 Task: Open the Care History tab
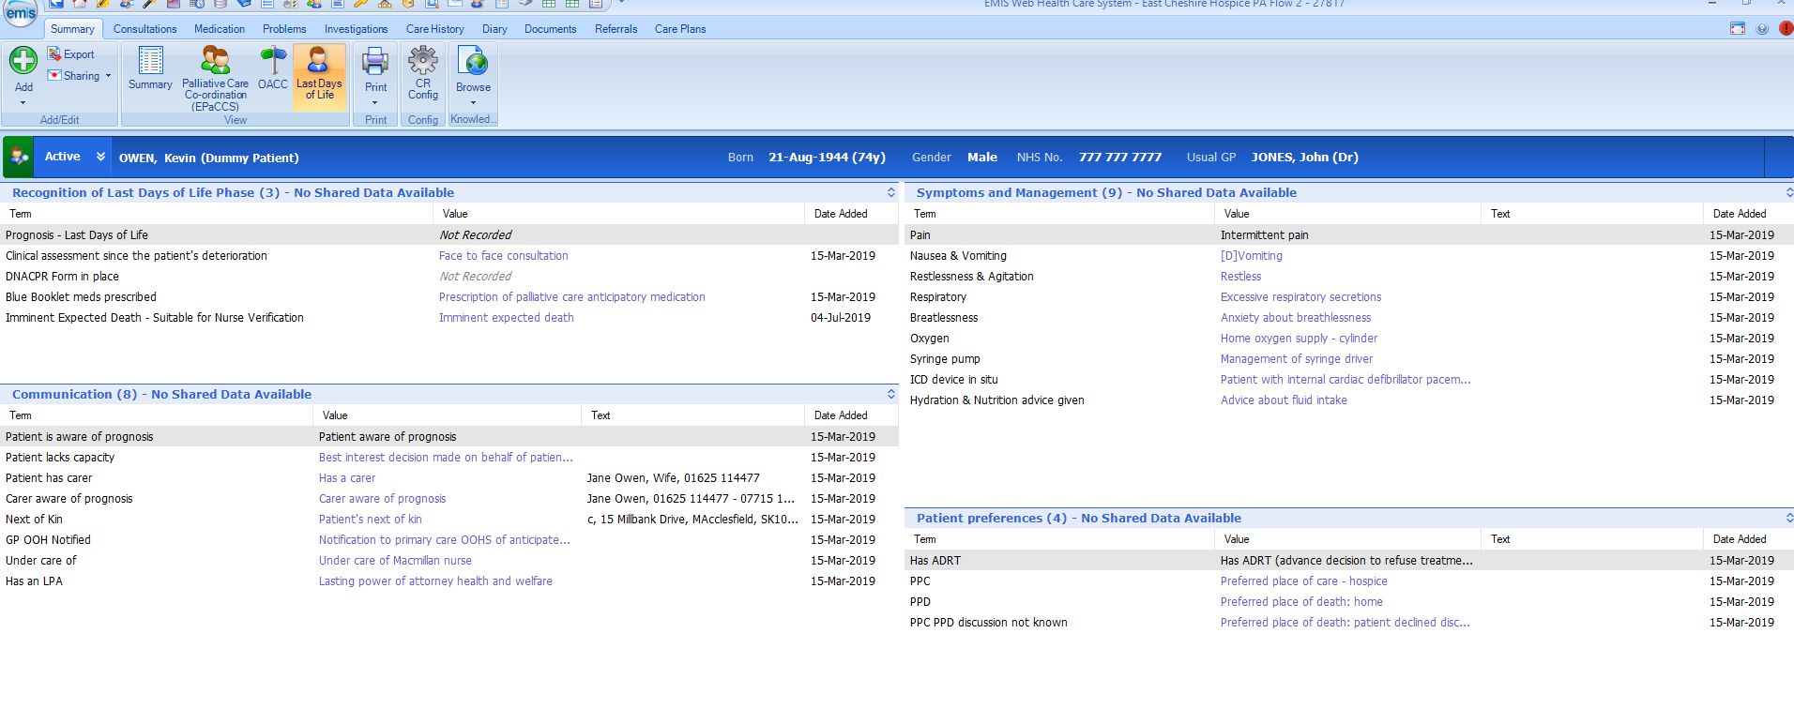point(434,29)
